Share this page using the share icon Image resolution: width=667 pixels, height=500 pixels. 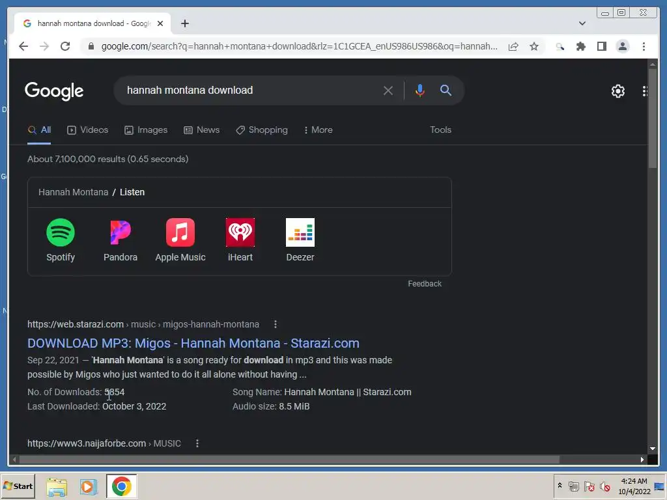pos(513,46)
